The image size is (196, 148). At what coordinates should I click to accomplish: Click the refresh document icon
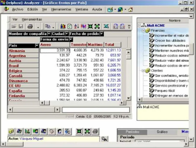pos(70,26)
